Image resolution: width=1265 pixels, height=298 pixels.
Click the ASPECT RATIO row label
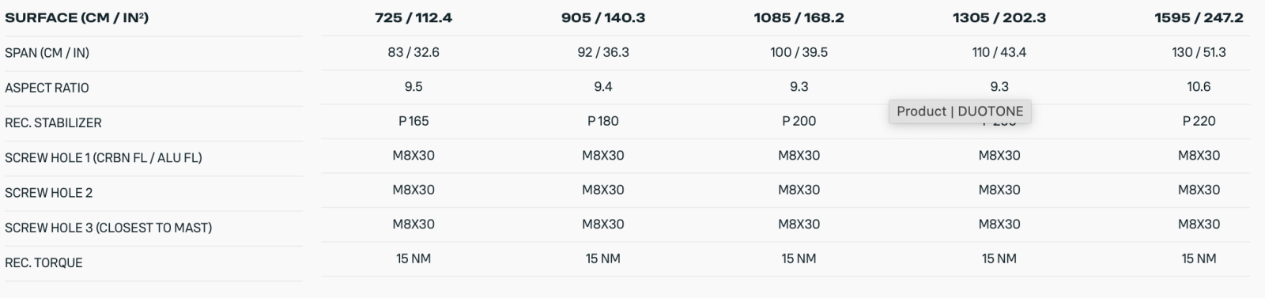[47, 88]
